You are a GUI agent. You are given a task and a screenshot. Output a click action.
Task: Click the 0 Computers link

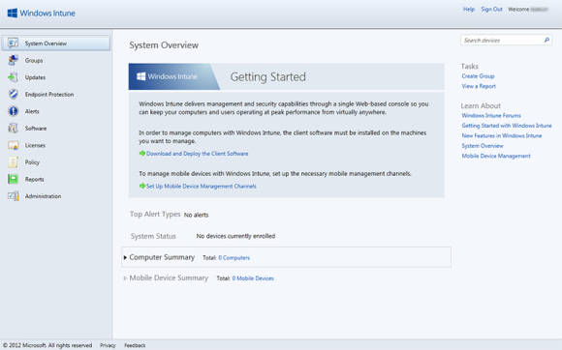[234, 258]
